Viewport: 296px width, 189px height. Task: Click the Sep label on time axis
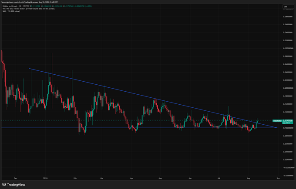278,178
